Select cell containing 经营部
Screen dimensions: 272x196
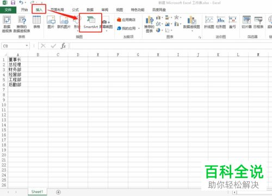click(x=18, y=75)
